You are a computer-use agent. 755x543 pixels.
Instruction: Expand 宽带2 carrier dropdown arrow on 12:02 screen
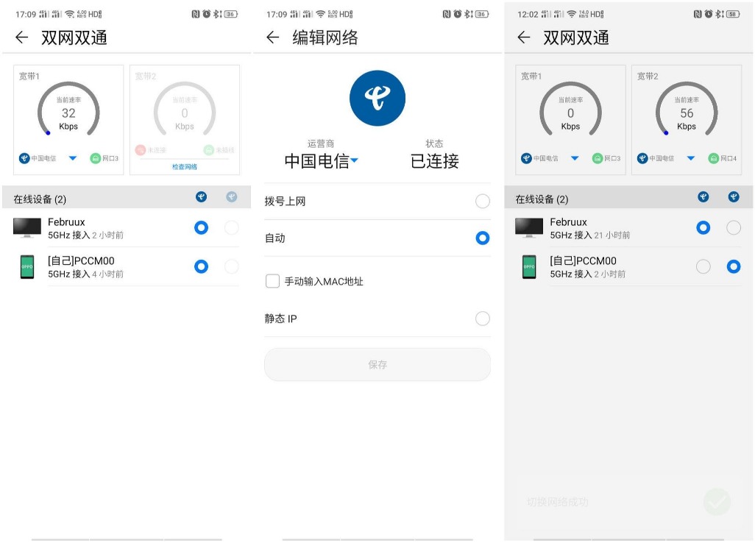pyautogui.click(x=691, y=158)
